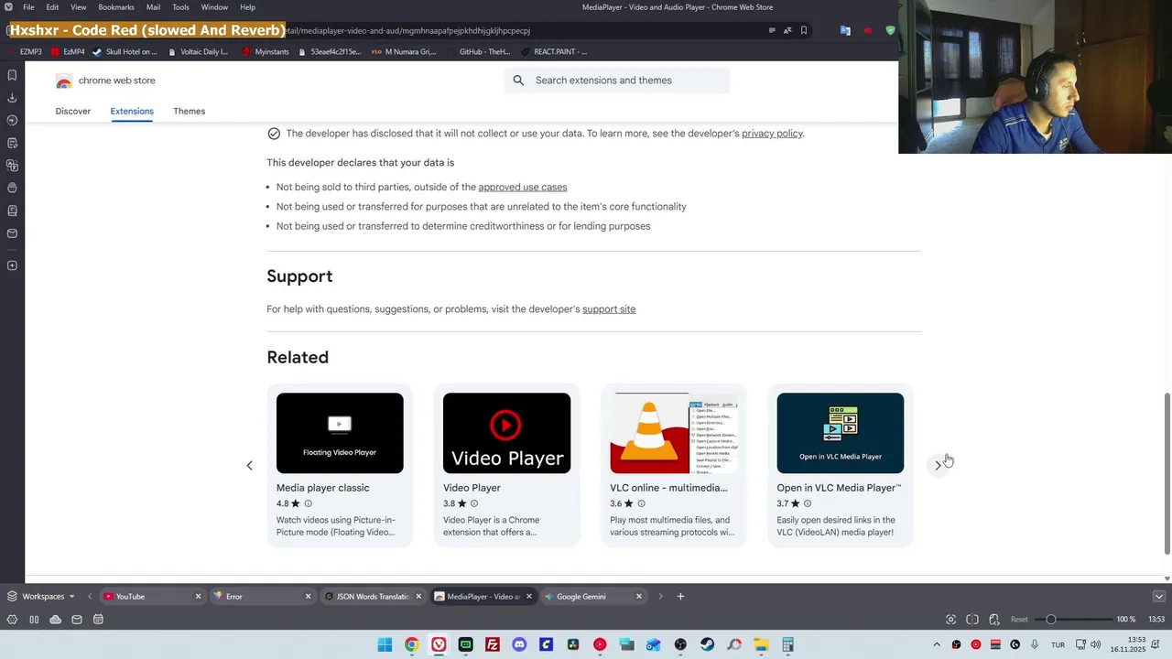Add a new web panel with plus icon
This screenshot has width=1172, height=659.
coord(12,265)
